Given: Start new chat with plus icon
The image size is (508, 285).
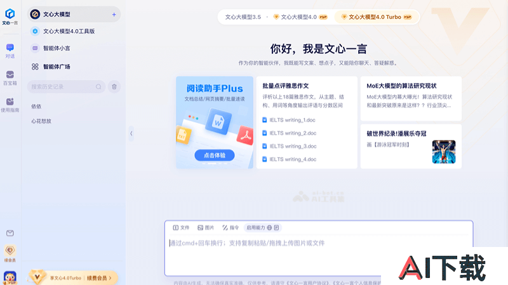Looking at the screenshot, I should pyautogui.click(x=114, y=15).
